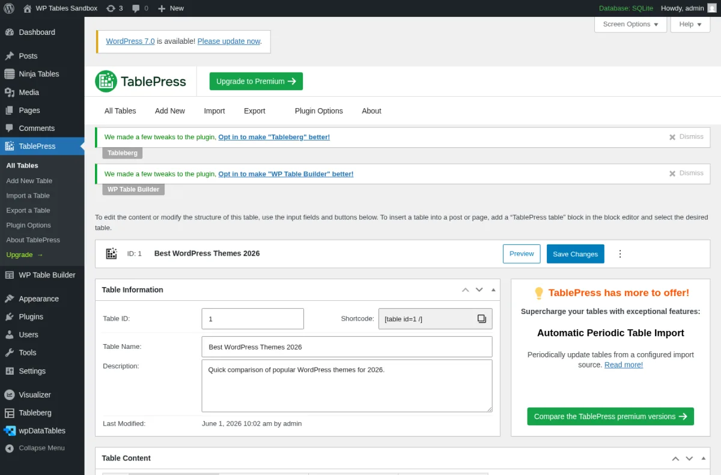This screenshot has width=721, height=475.
Task: Move the Table Information panel down
Action: pyautogui.click(x=479, y=289)
